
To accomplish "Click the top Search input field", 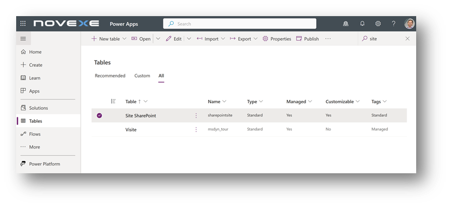I will tap(240, 24).
